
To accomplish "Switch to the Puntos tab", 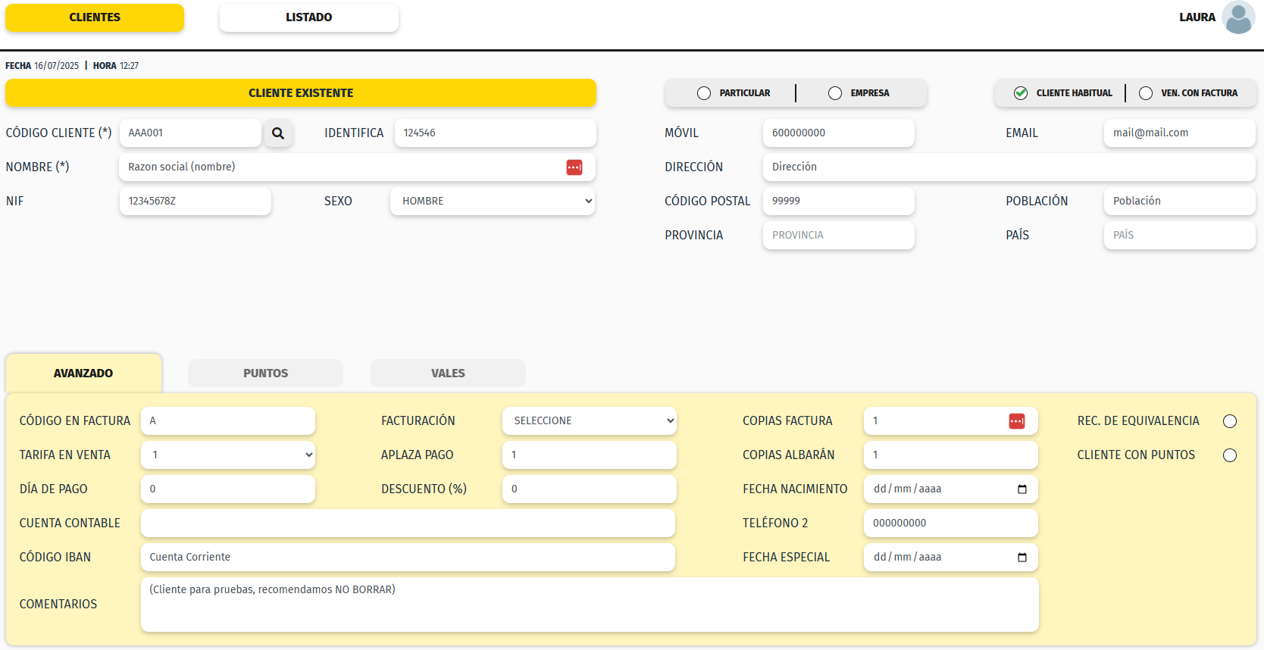I will pos(265,373).
